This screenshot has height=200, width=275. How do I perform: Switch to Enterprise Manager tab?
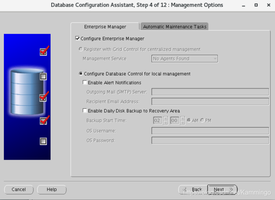click(x=105, y=26)
